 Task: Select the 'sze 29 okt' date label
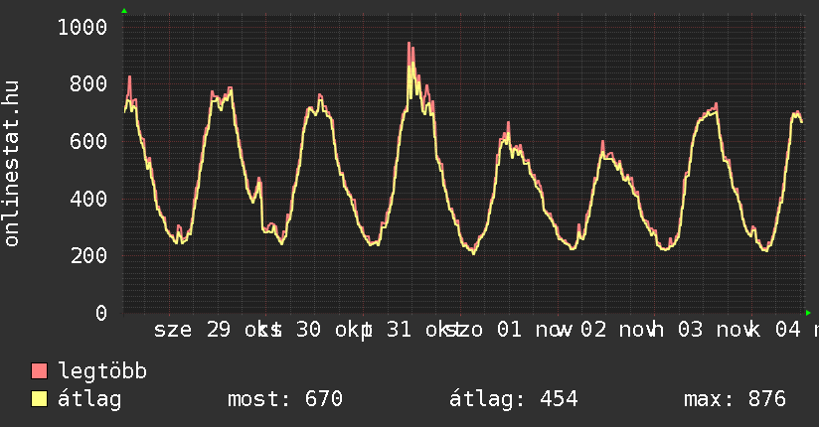214,330
